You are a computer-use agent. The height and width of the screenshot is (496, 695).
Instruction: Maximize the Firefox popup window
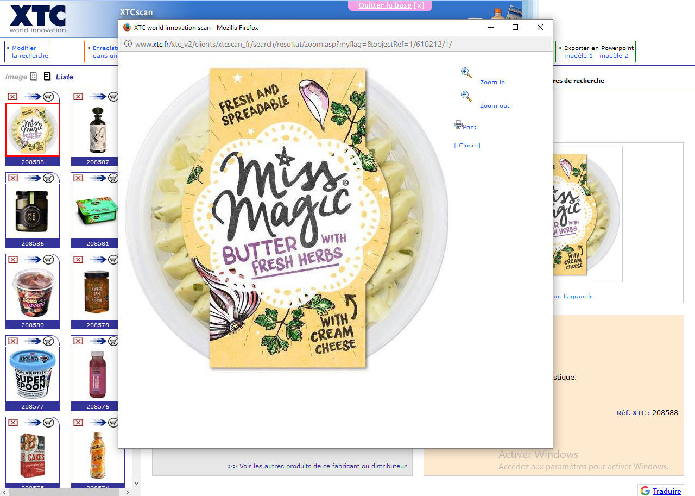pyautogui.click(x=515, y=27)
